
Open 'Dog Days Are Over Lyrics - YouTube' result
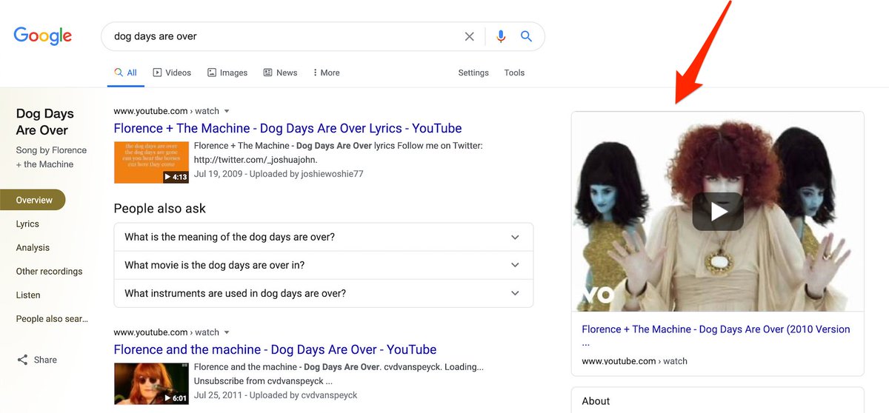[287, 128]
